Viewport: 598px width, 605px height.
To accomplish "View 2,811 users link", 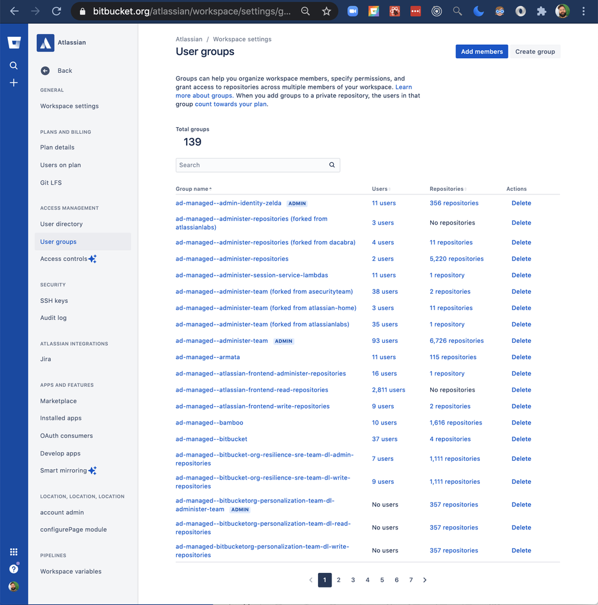I will [388, 389].
